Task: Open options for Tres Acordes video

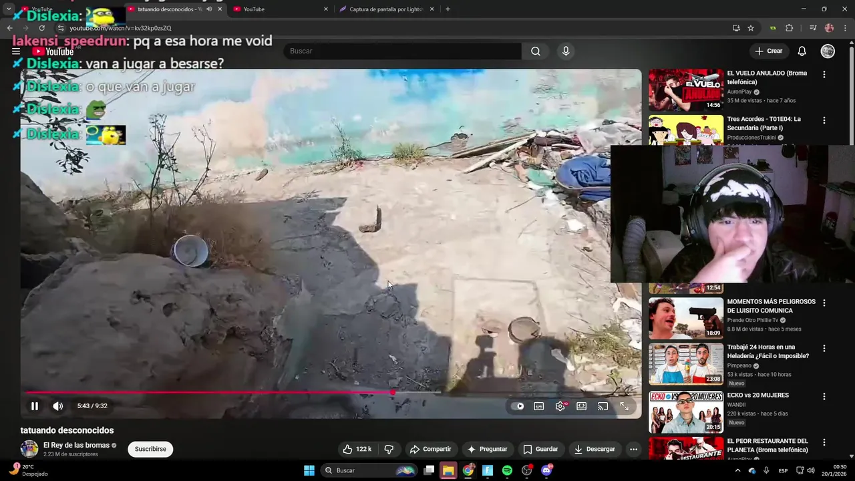Action: [824, 120]
